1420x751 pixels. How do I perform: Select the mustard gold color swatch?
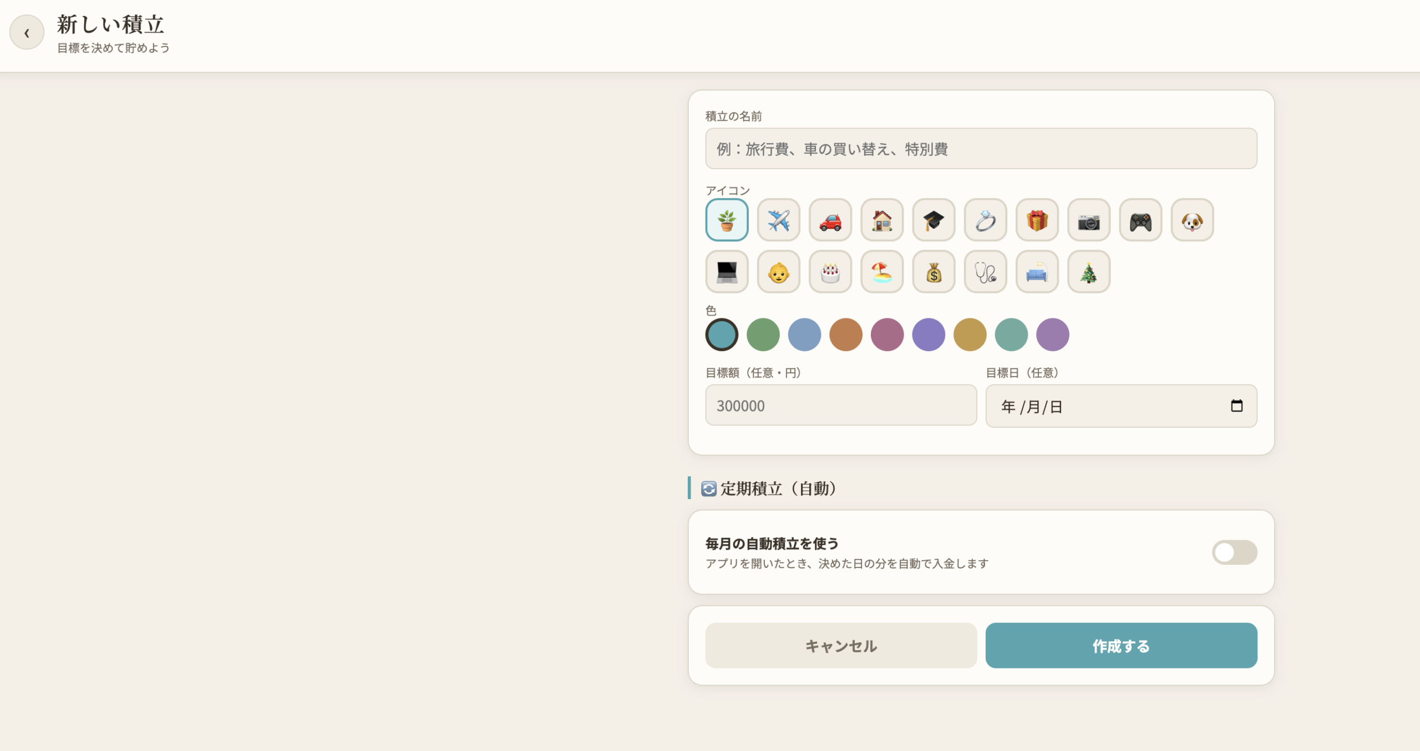click(x=970, y=334)
